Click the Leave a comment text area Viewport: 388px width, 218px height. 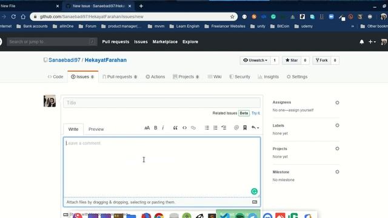(162, 167)
